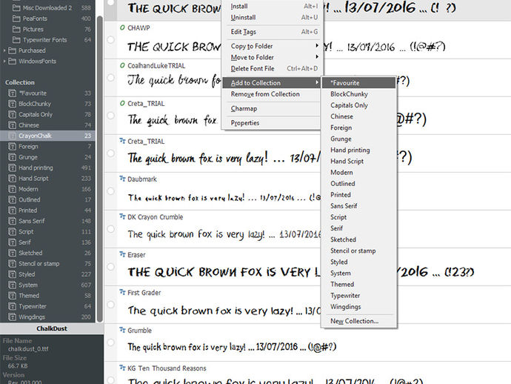The height and width of the screenshot is (384, 511).
Task: Click the sidebar vertical scrollbar
Action: (x=100, y=170)
